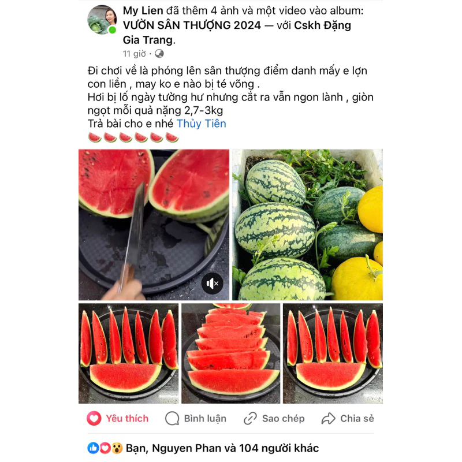The height and width of the screenshot is (462, 462).
Task: Play the watermelon cutting video
Action: [154, 225]
